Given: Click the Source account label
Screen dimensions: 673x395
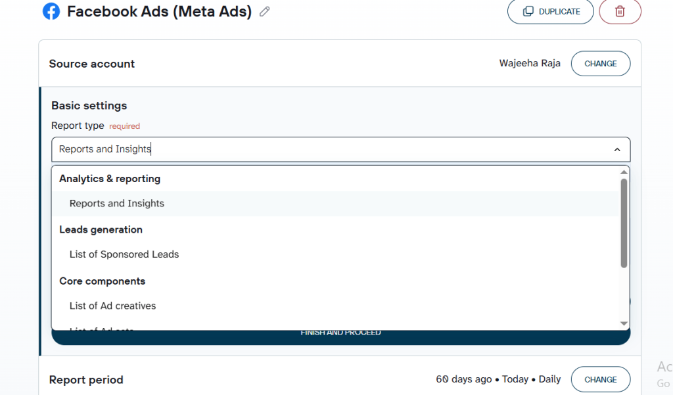Looking at the screenshot, I should click(92, 64).
